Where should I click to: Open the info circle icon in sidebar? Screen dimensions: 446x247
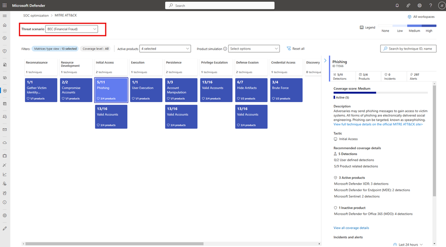coord(4,202)
